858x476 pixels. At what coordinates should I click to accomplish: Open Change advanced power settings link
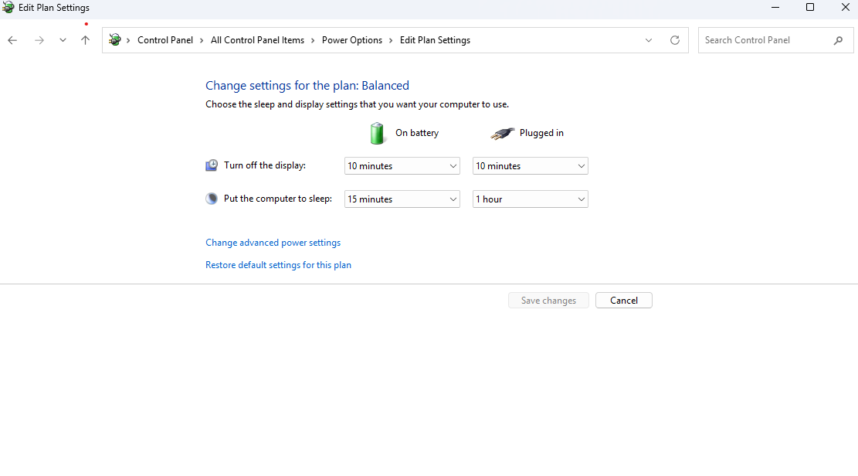273,243
